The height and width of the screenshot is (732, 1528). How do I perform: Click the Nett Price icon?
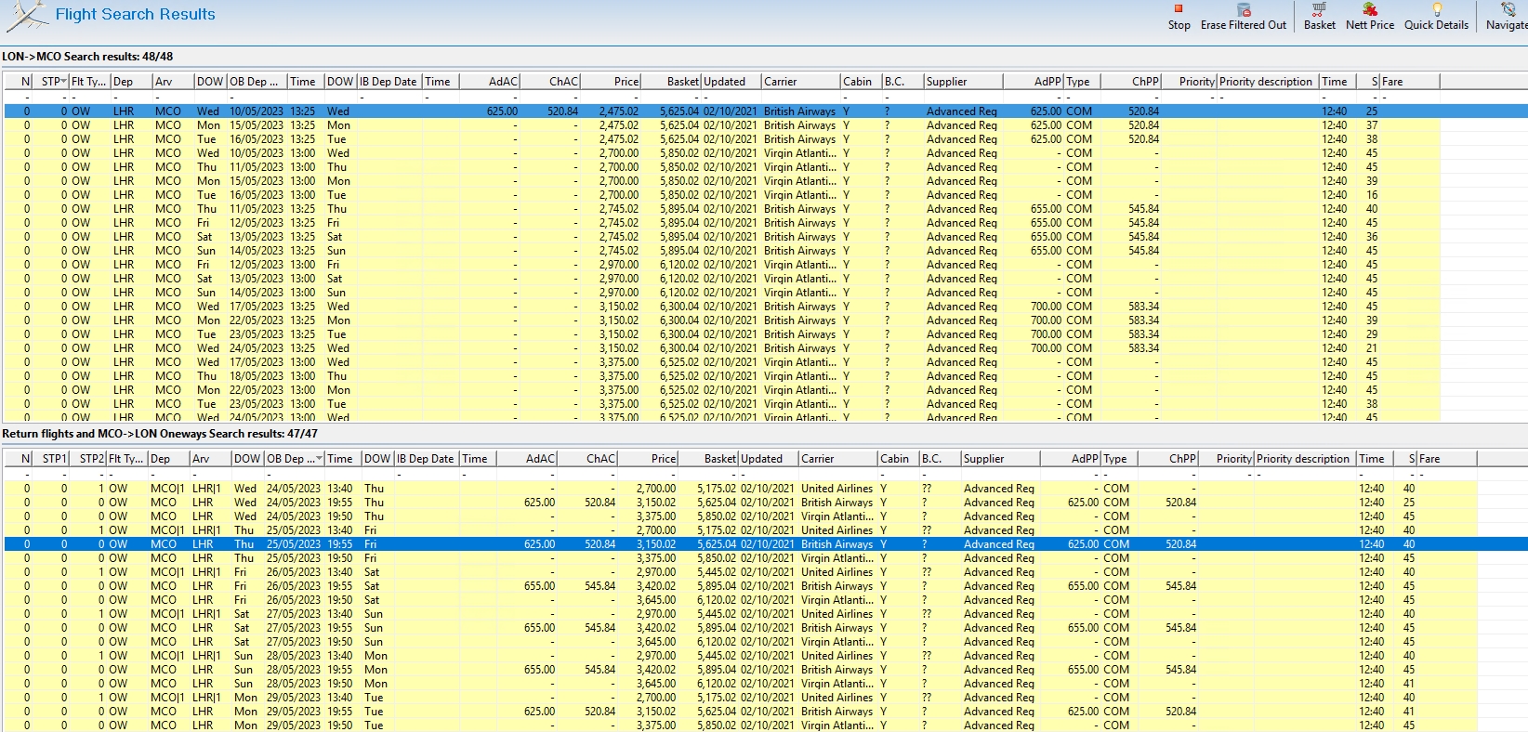pos(1370,9)
